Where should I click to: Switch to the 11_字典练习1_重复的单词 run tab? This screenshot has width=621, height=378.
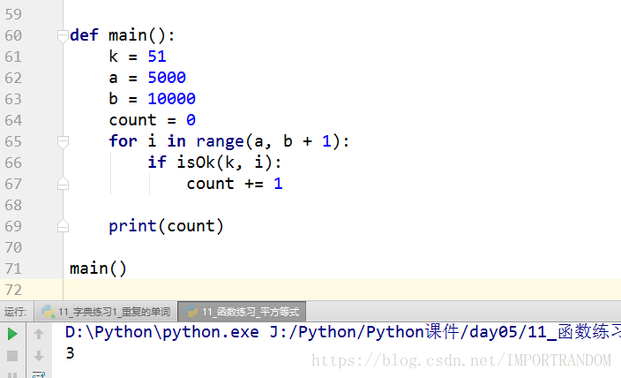coord(106,312)
